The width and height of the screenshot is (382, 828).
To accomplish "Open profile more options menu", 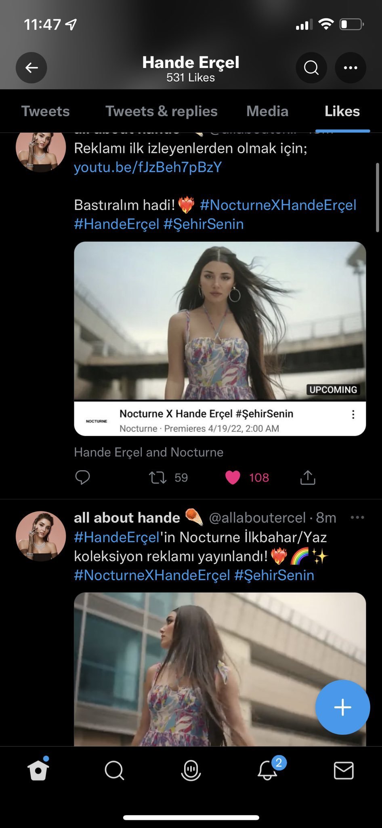I will tap(350, 68).
